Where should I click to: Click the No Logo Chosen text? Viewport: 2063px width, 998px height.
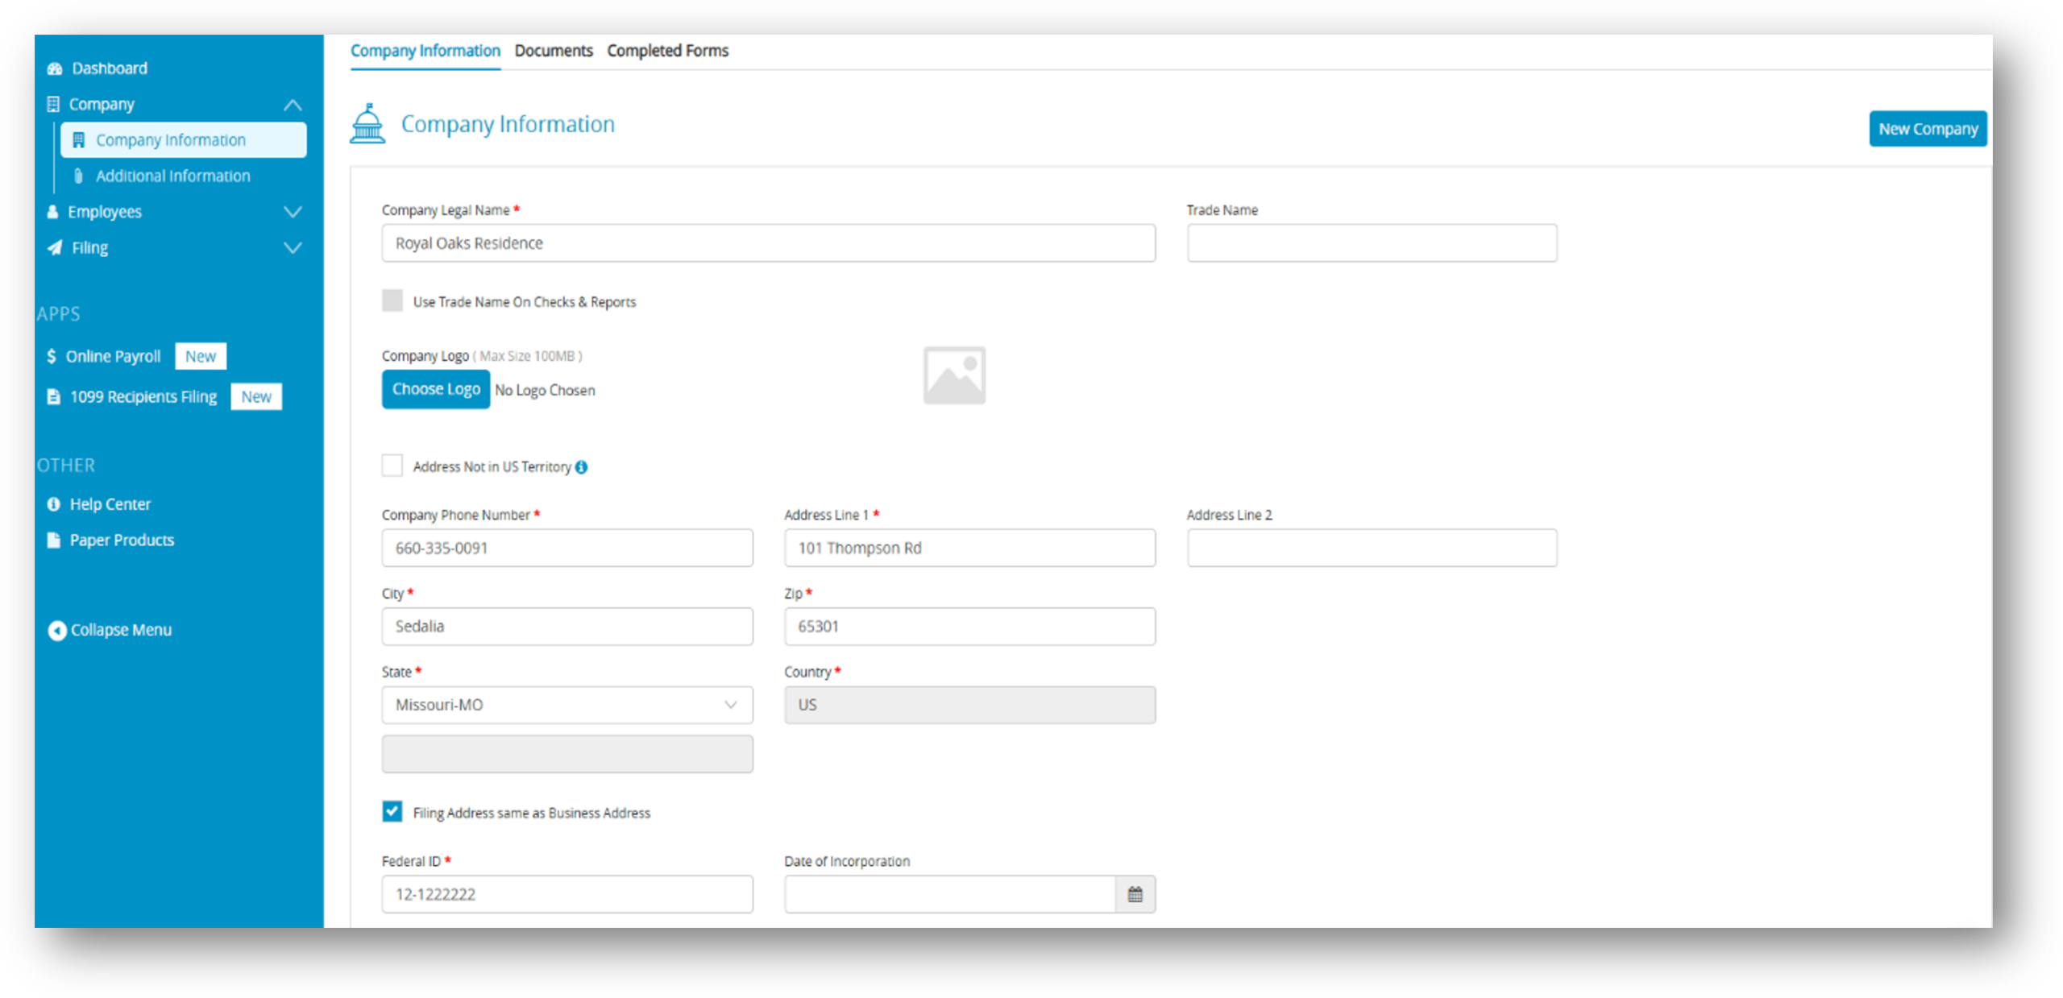point(545,390)
